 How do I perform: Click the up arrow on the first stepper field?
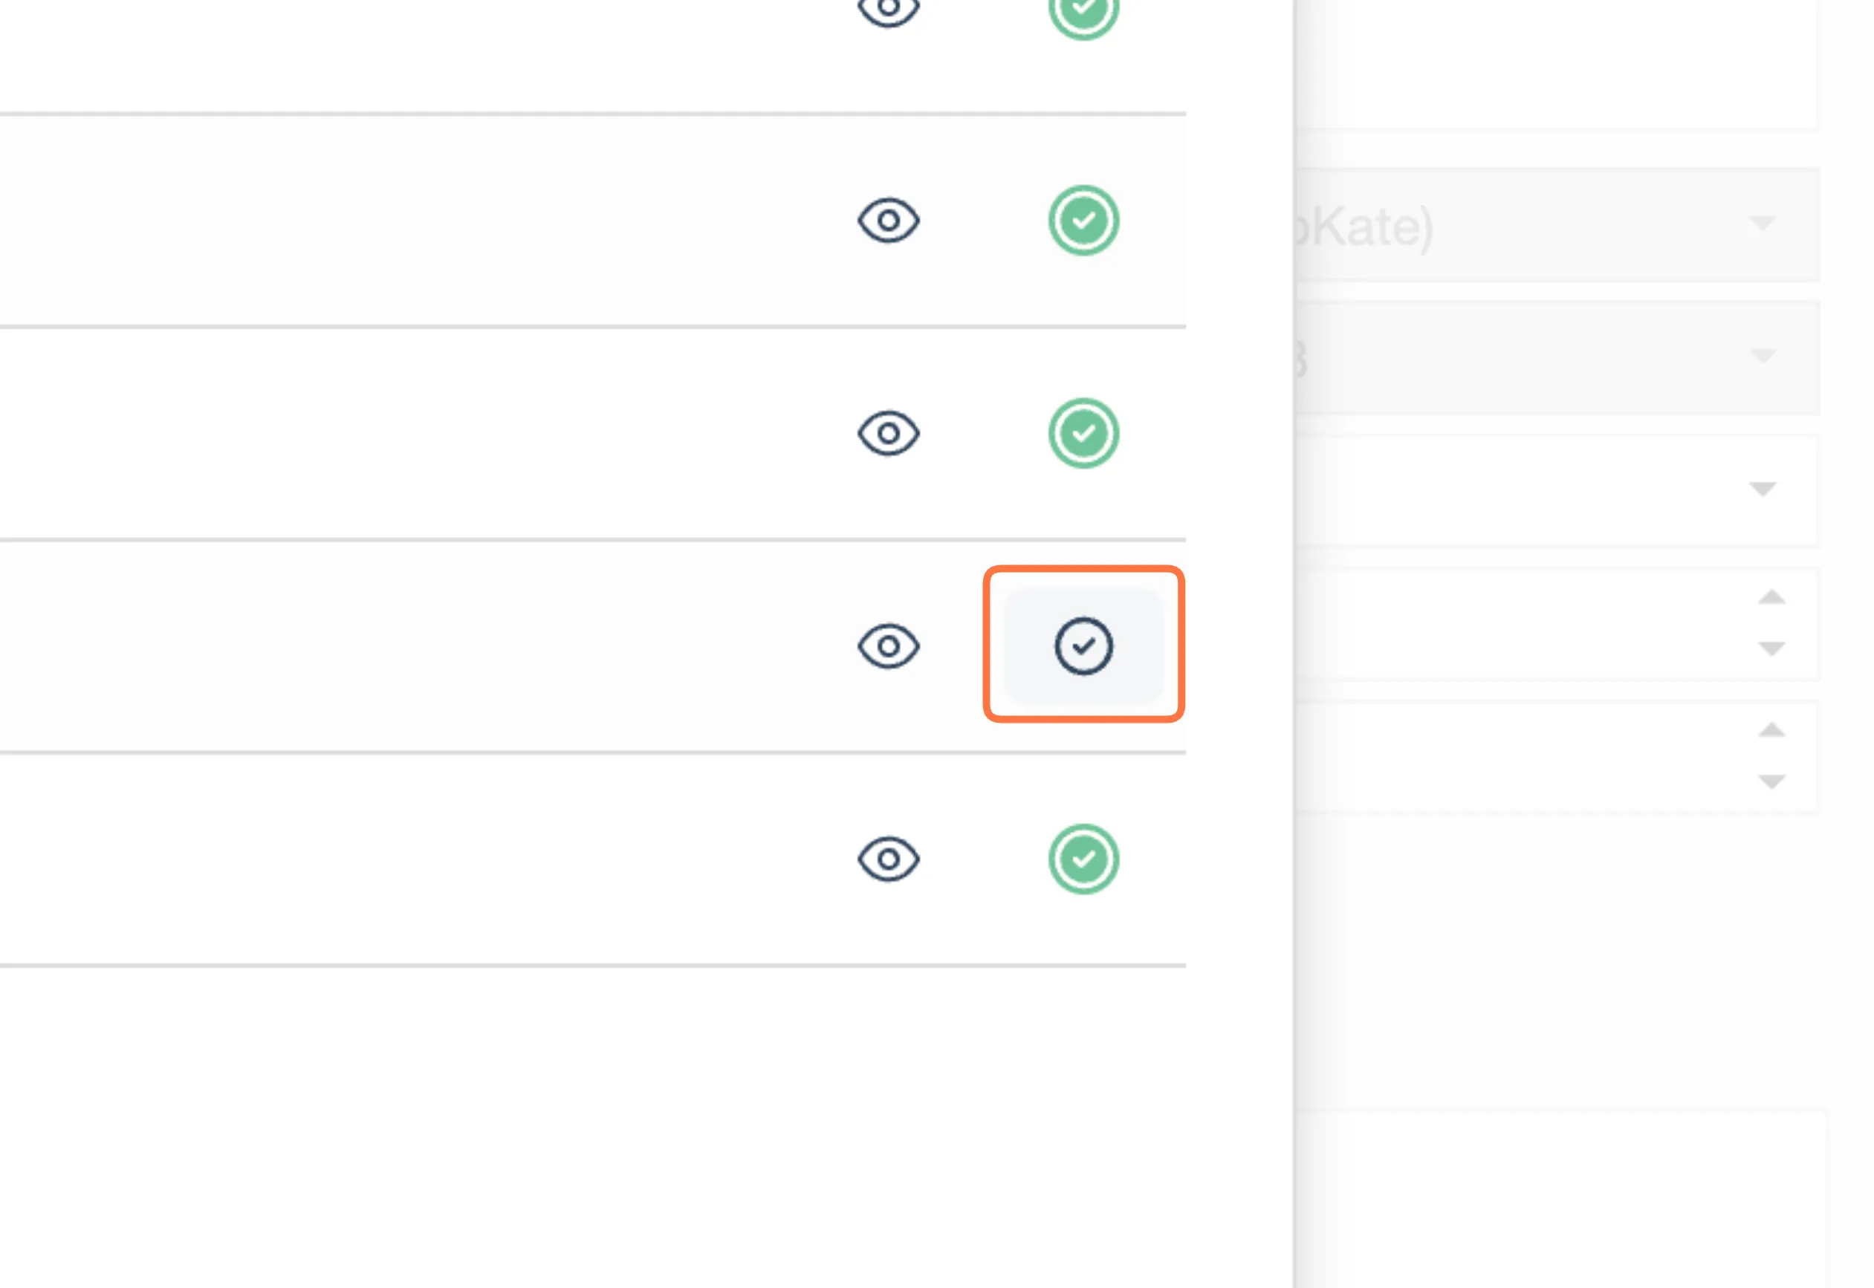[x=1771, y=597]
